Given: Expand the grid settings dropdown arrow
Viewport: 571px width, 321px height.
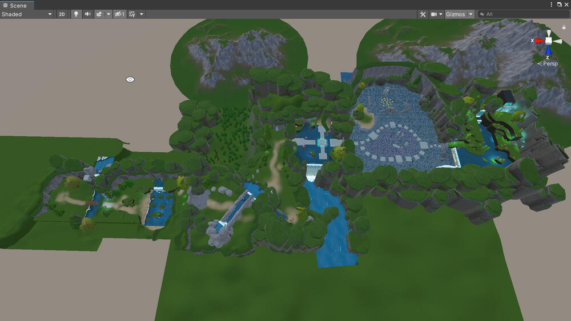Looking at the screenshot, I should 142,14.
